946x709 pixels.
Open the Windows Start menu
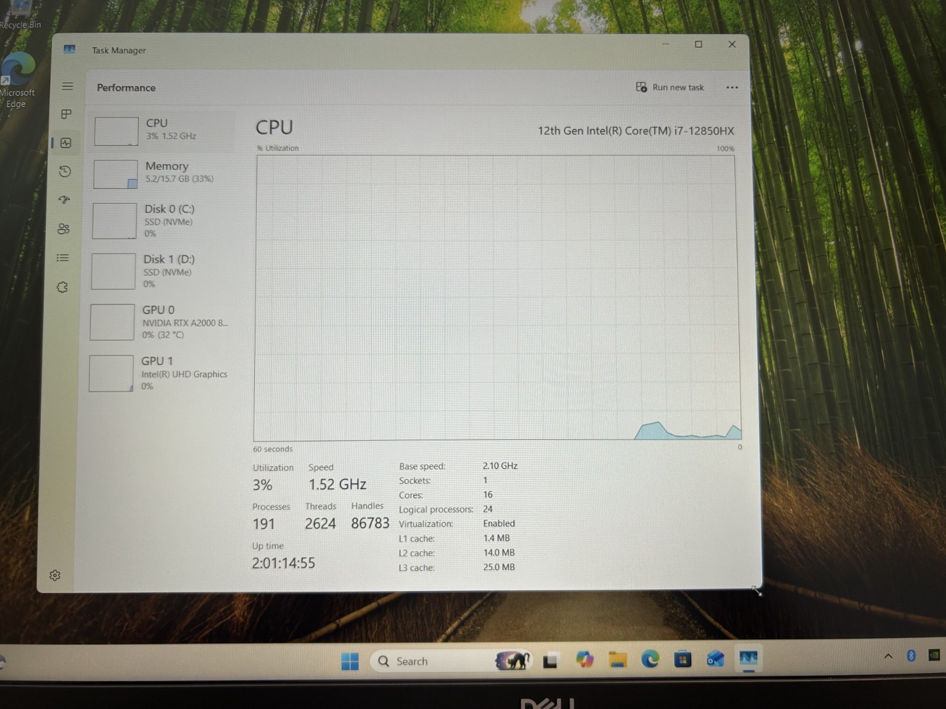pyautogui.click(x=350, y=661)
